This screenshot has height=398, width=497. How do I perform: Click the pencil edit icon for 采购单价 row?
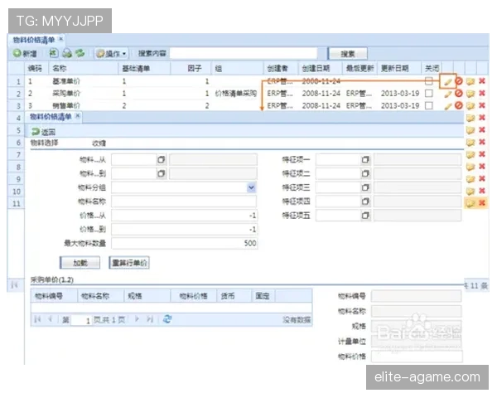pos(447,94)
